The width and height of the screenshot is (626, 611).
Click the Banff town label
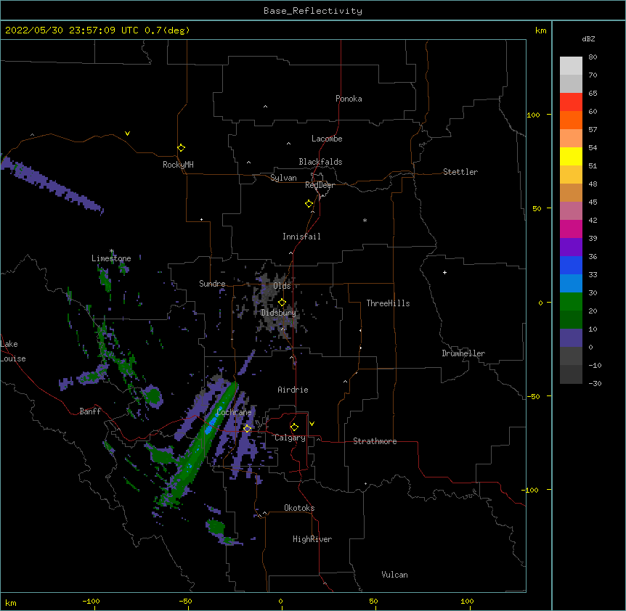(90, 411)
